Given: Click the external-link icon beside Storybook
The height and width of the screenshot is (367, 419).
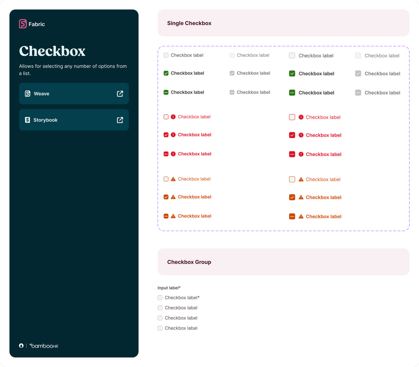Looking at the screenshot, I should point(120,120).
